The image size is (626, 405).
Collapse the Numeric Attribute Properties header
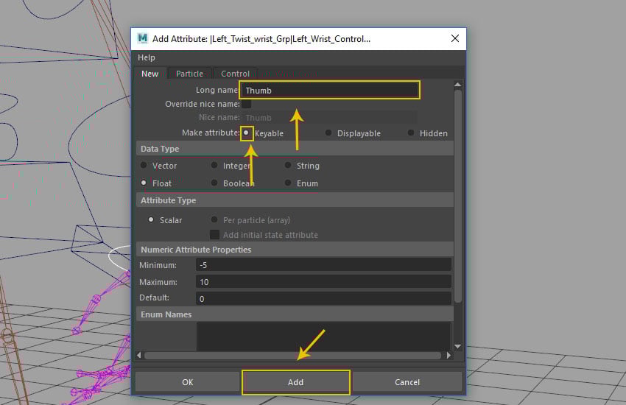click(295, 250)
